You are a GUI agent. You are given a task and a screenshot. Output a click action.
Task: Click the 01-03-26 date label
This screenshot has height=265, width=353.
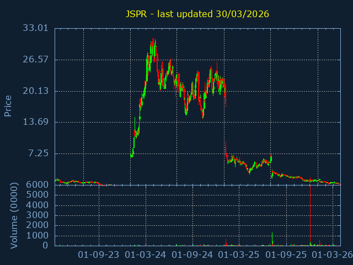[333, 255]
